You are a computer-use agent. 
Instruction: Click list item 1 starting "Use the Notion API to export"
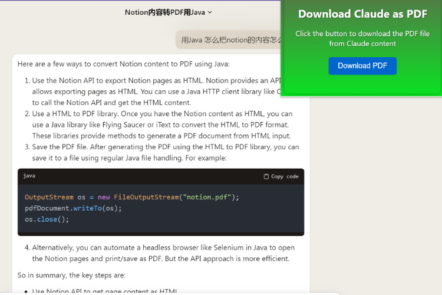point(154,91)
